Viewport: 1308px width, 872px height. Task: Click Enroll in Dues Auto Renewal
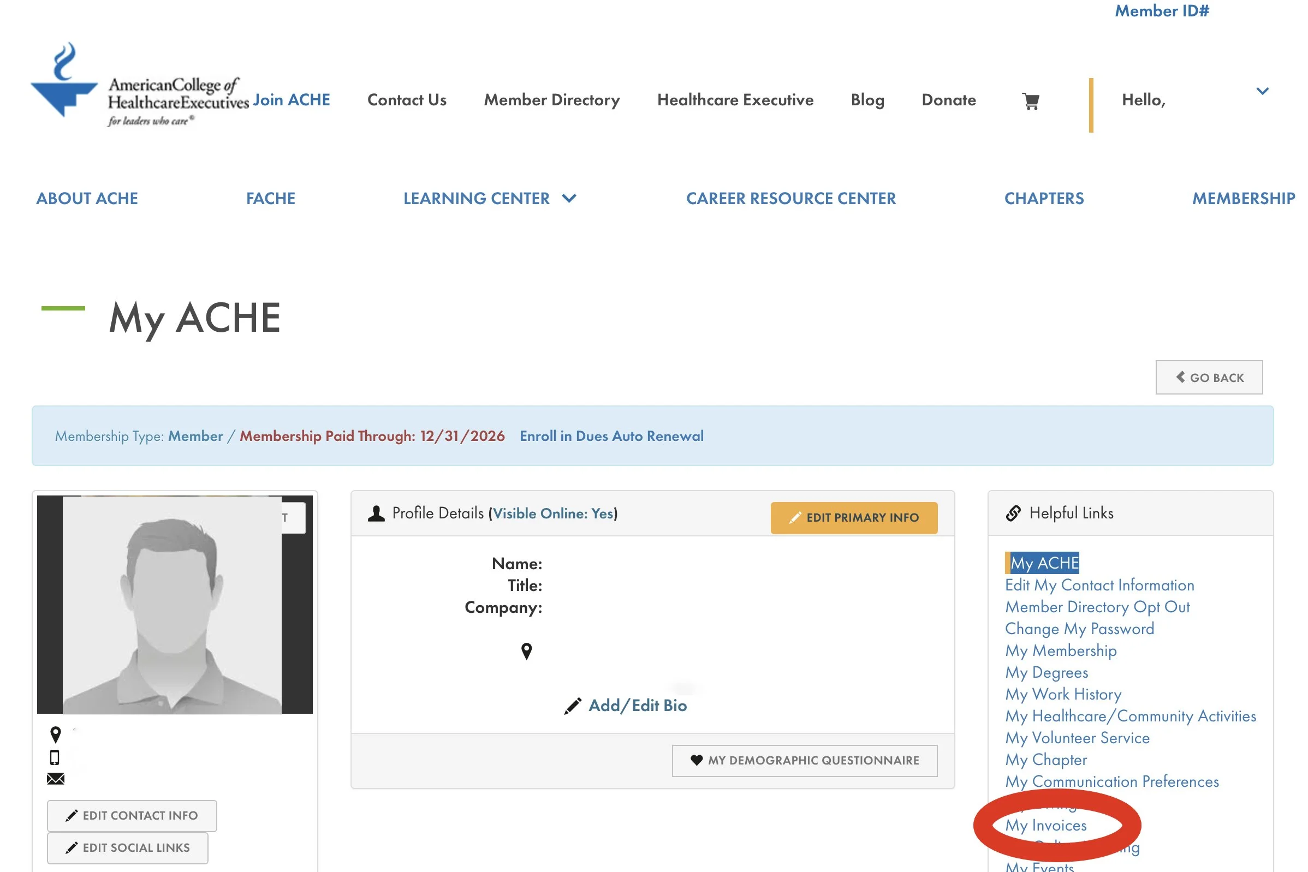coord(611,436)
